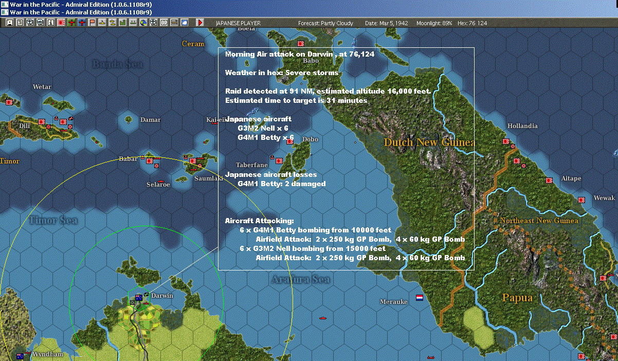Image resolution: width=618 pixels, height=361 pixels.
Task: Select the Japanese flag base at Babar
Action: coord(150,161)
